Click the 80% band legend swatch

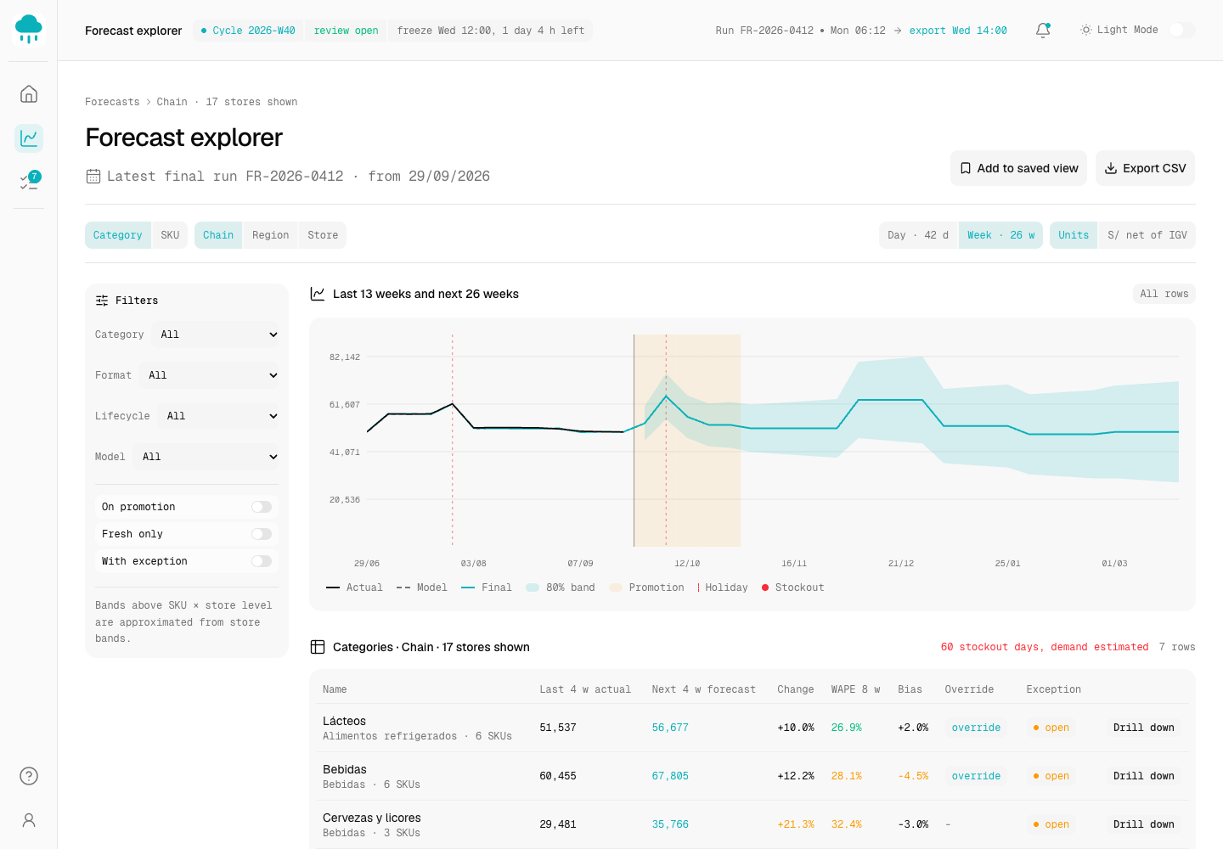click(533, 588)
